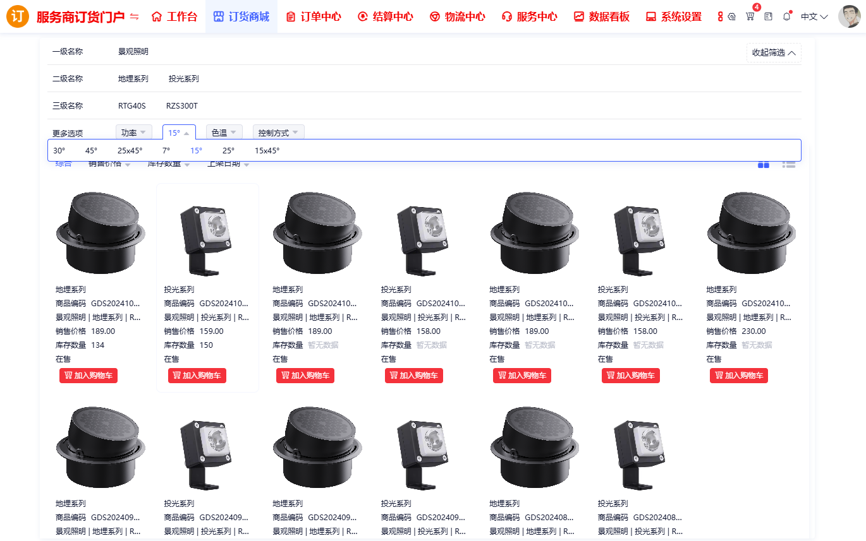Click the 销售价格 230.00 text
This screenshot has height=541, width=866.
coord(736,331)
